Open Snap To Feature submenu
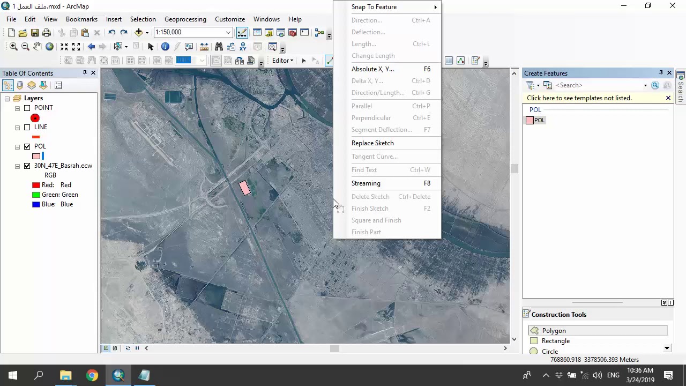Screen dimensions: 686x386 387,7
